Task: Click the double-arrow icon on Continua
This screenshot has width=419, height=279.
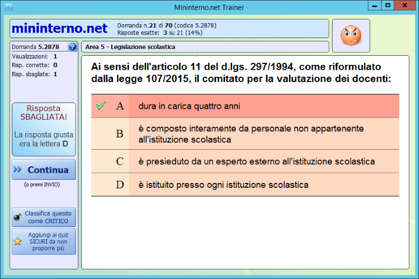Action: point(18,170)
